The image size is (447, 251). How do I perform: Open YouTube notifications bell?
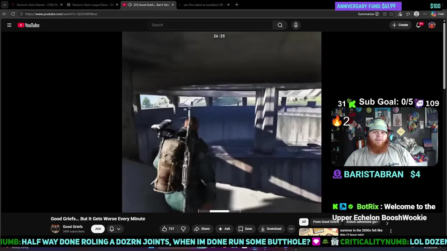(x=418, y=25)
